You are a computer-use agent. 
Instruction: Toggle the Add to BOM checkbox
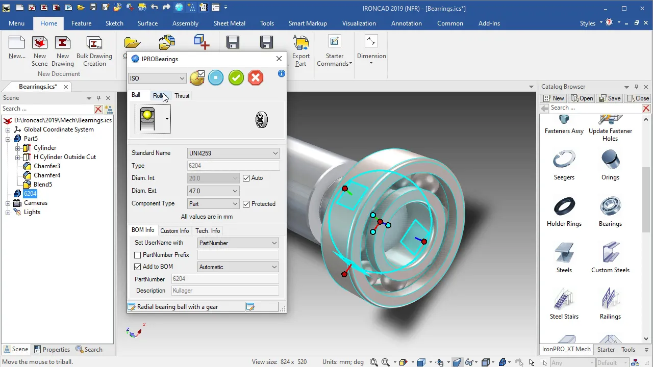click(x=138, y=267)
